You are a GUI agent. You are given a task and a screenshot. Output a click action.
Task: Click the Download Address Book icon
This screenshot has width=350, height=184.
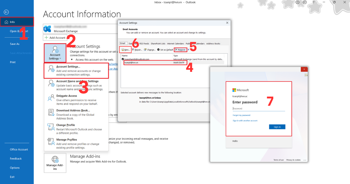point(51,112)
